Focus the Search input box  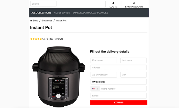click(x=43, y=4)
